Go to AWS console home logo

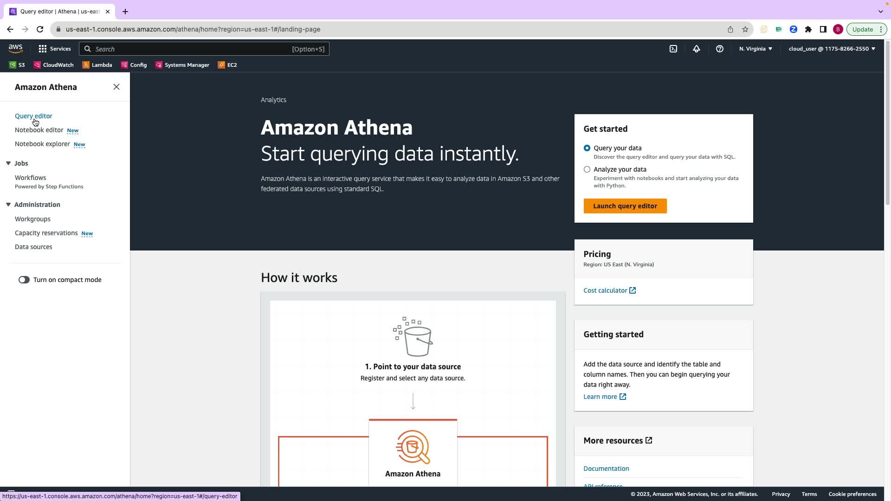(15, 48)
